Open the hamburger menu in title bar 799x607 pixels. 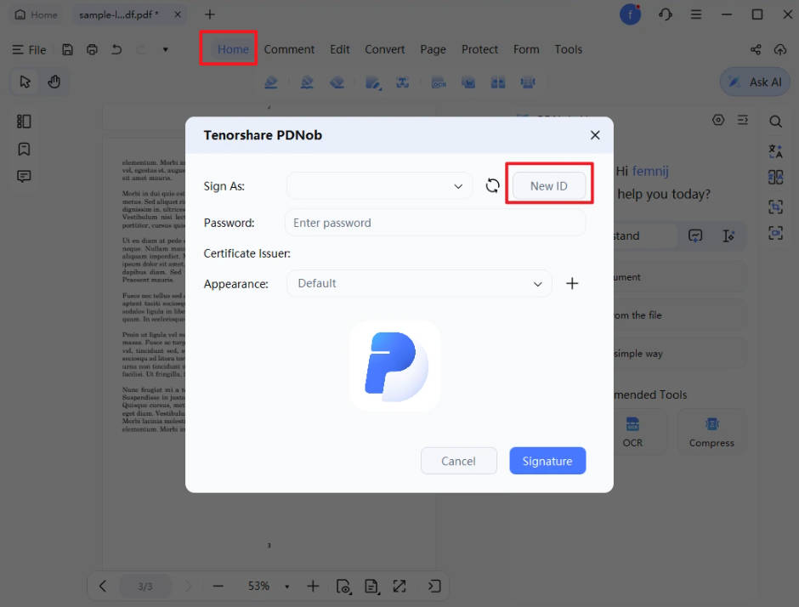click(x=696, y=14)
